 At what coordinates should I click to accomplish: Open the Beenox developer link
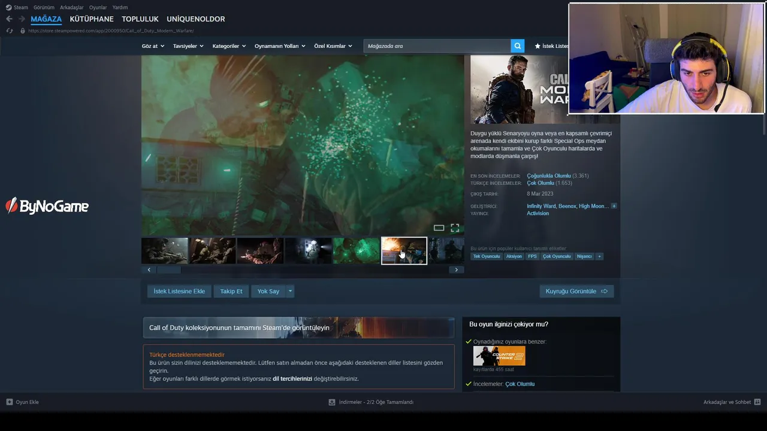[x=567, y=206]
